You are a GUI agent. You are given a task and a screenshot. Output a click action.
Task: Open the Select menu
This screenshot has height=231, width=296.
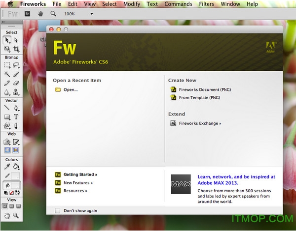click(x=110, y=4)
